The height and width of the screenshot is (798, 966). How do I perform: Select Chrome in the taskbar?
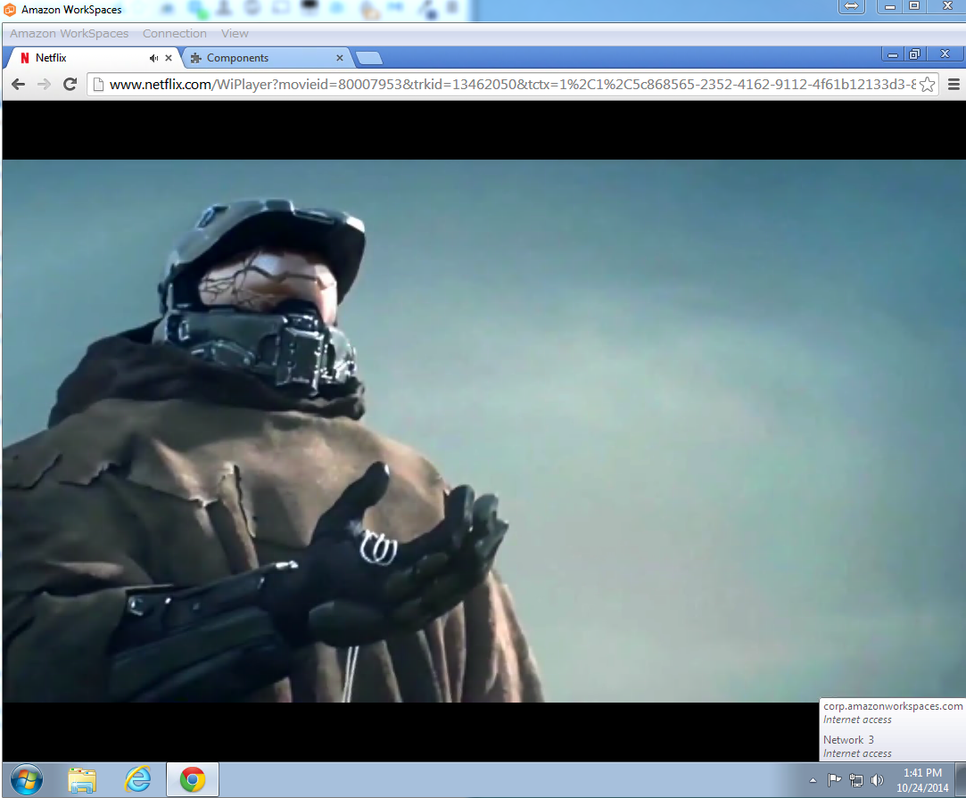tap(192, 779)
